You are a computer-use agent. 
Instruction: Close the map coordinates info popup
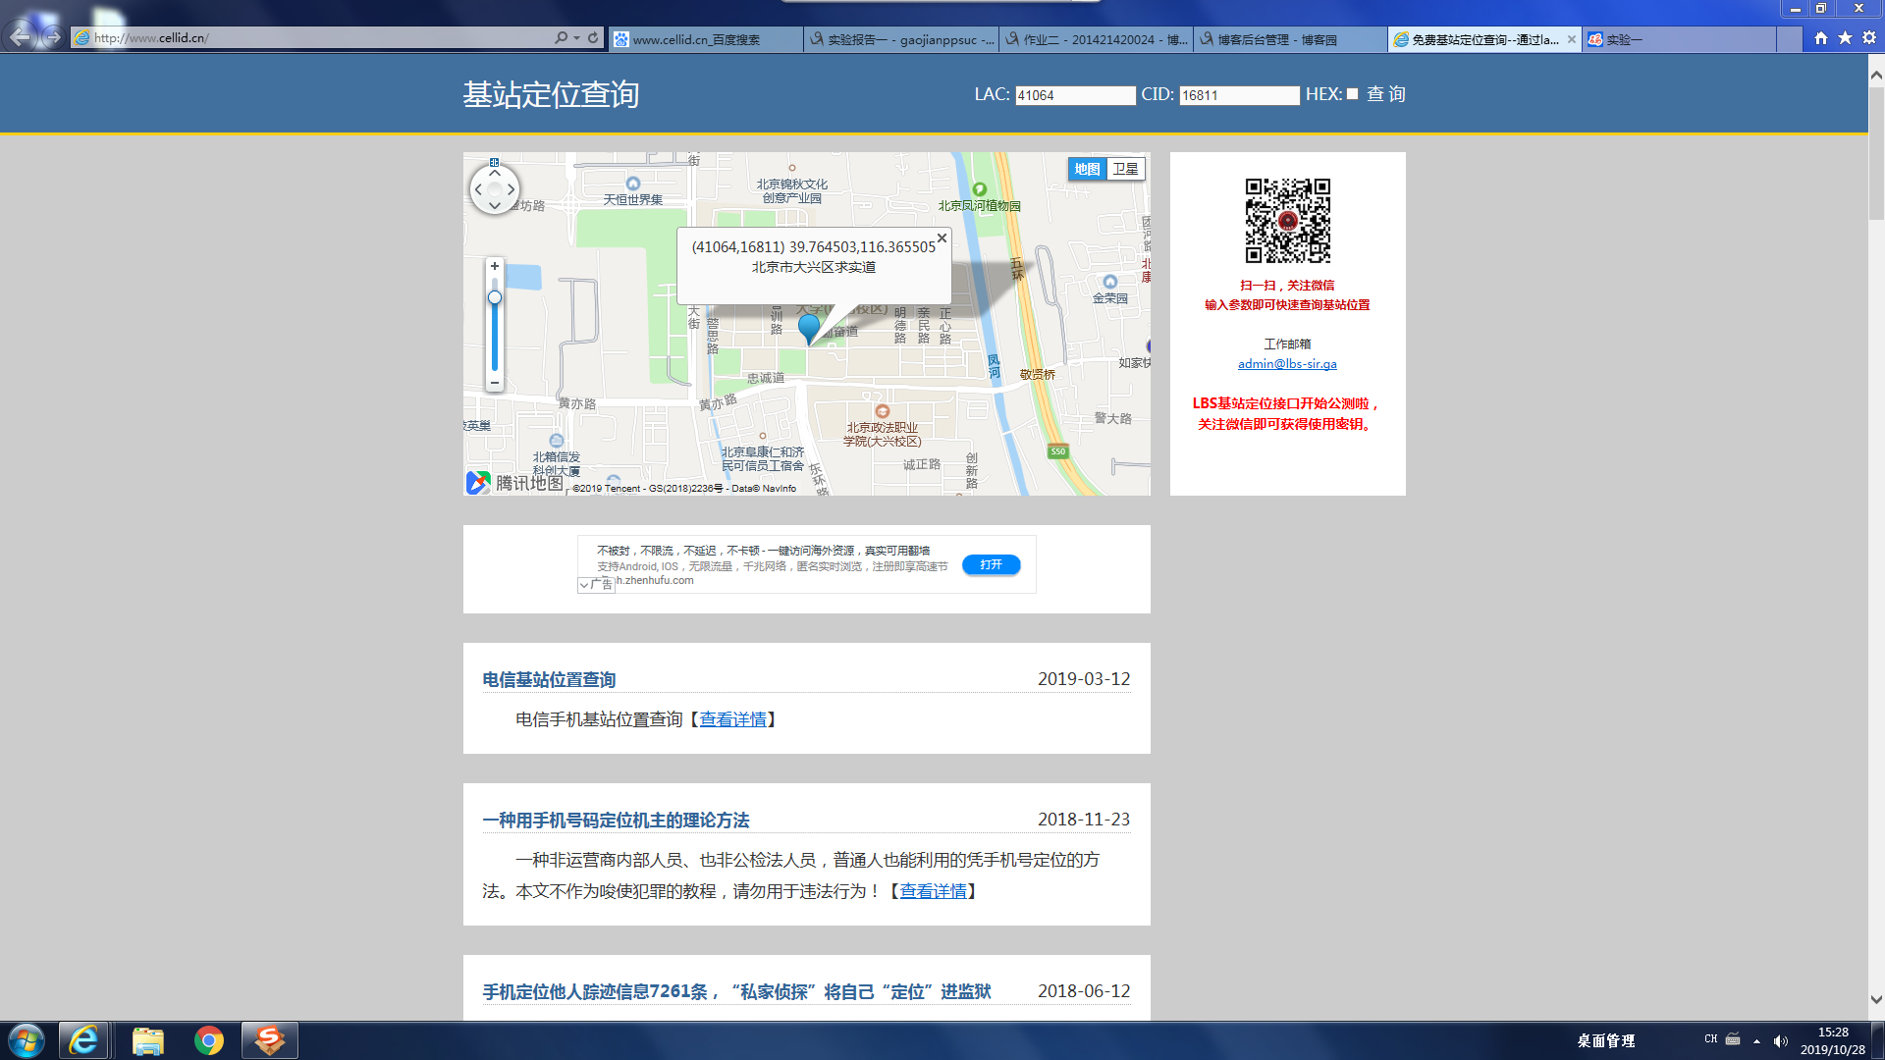tap(942, 238)
